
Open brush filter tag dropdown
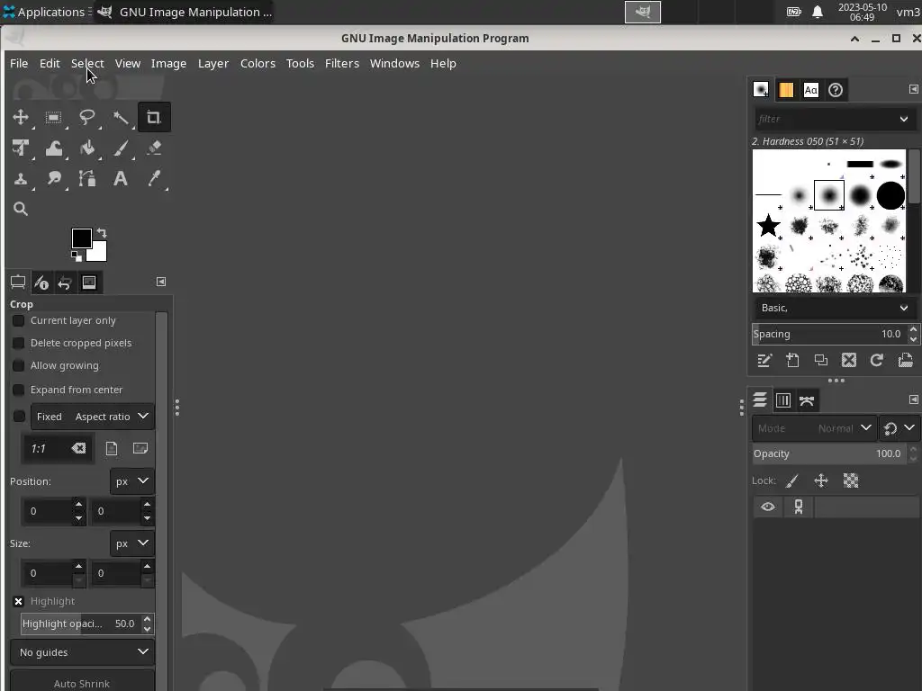click(904, 119)
